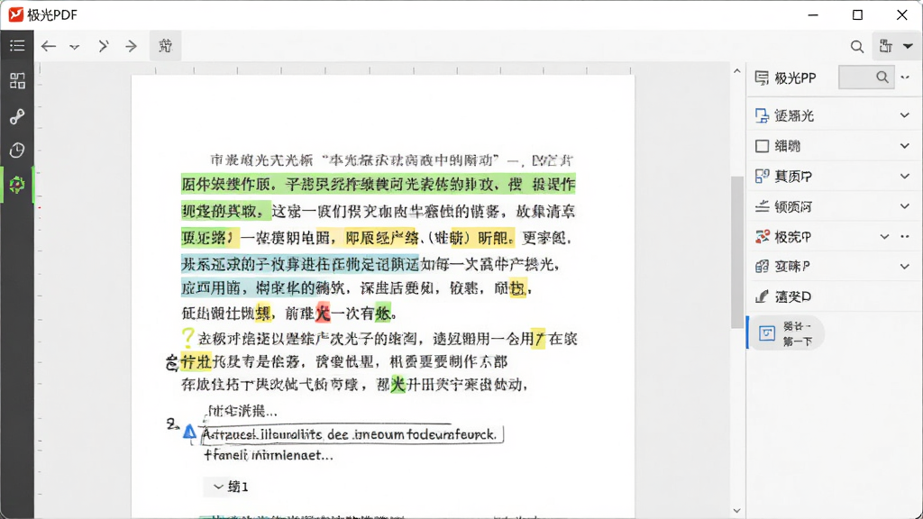Viewport: 923px width, 519px height.
Task: Expand the second panel row chevron
Action: (905, 145)
